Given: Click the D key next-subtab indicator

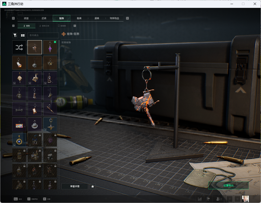Looking at the screenshot, I should tap(75, 26).
